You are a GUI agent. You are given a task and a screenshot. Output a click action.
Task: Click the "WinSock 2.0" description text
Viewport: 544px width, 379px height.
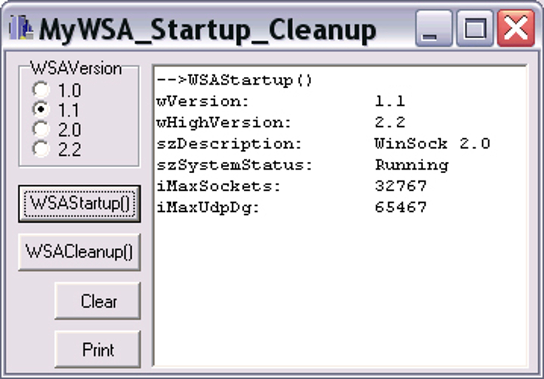pos(432,144)
